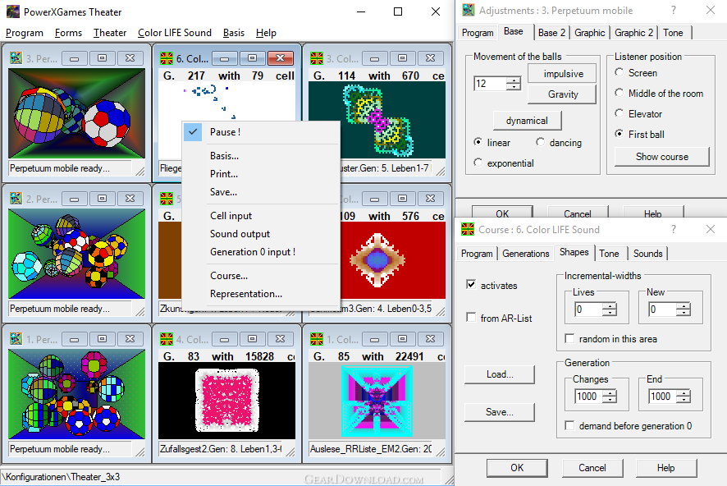Select the "dancing" movement radio button
Viewport: 727px width, 486px height.
coord(541,142)
